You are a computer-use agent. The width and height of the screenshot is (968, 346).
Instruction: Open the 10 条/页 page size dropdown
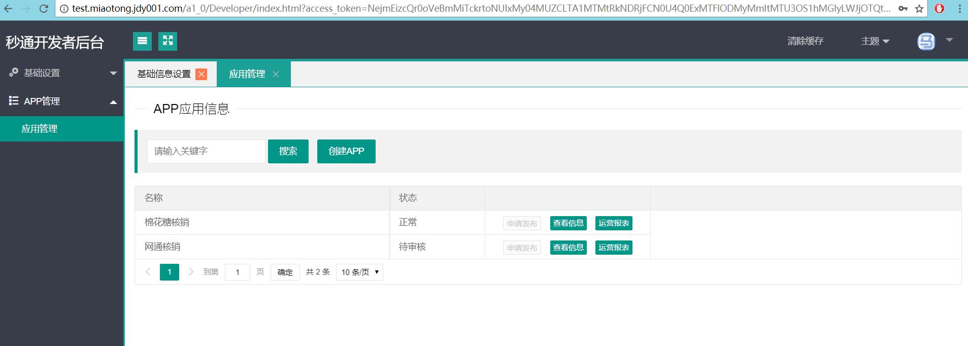[359, 272]
